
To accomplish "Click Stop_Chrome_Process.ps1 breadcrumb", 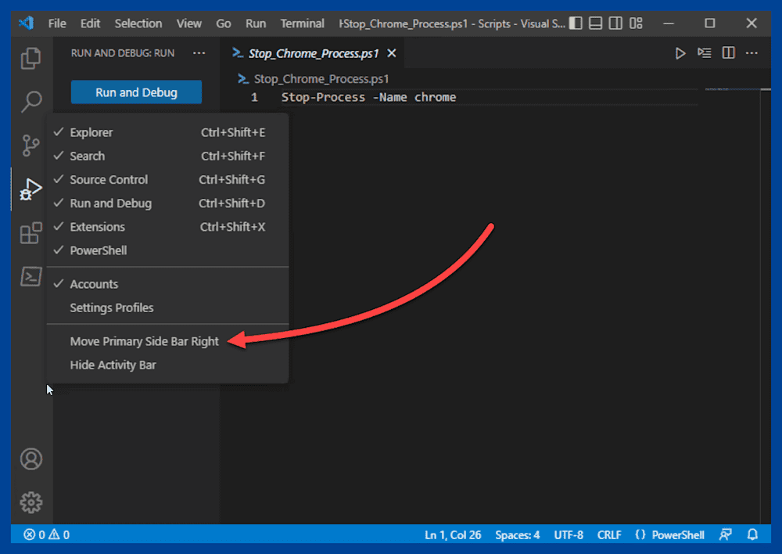I will [x=314, y=79].
